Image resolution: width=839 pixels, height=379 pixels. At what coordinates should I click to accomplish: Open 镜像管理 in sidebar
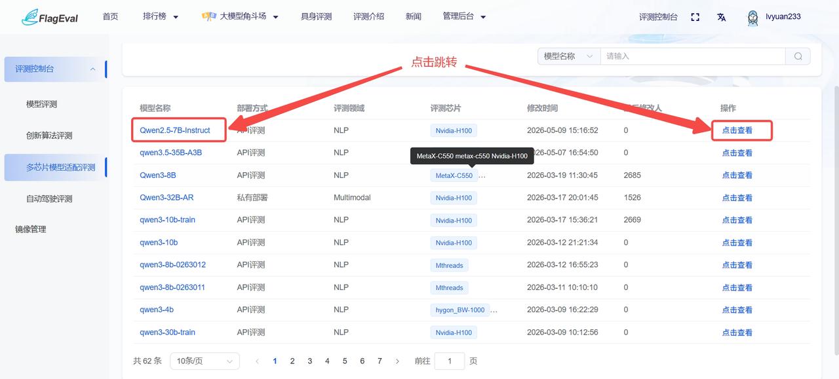pyautogui.click(x=31, y=229)
